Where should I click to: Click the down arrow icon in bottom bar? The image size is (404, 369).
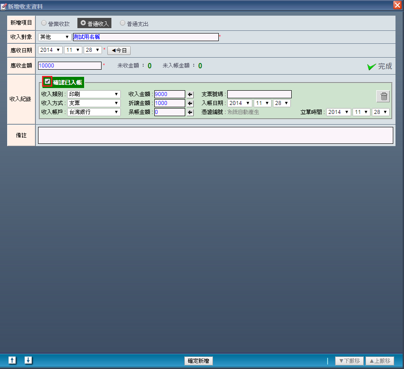(x=28, y=360)
